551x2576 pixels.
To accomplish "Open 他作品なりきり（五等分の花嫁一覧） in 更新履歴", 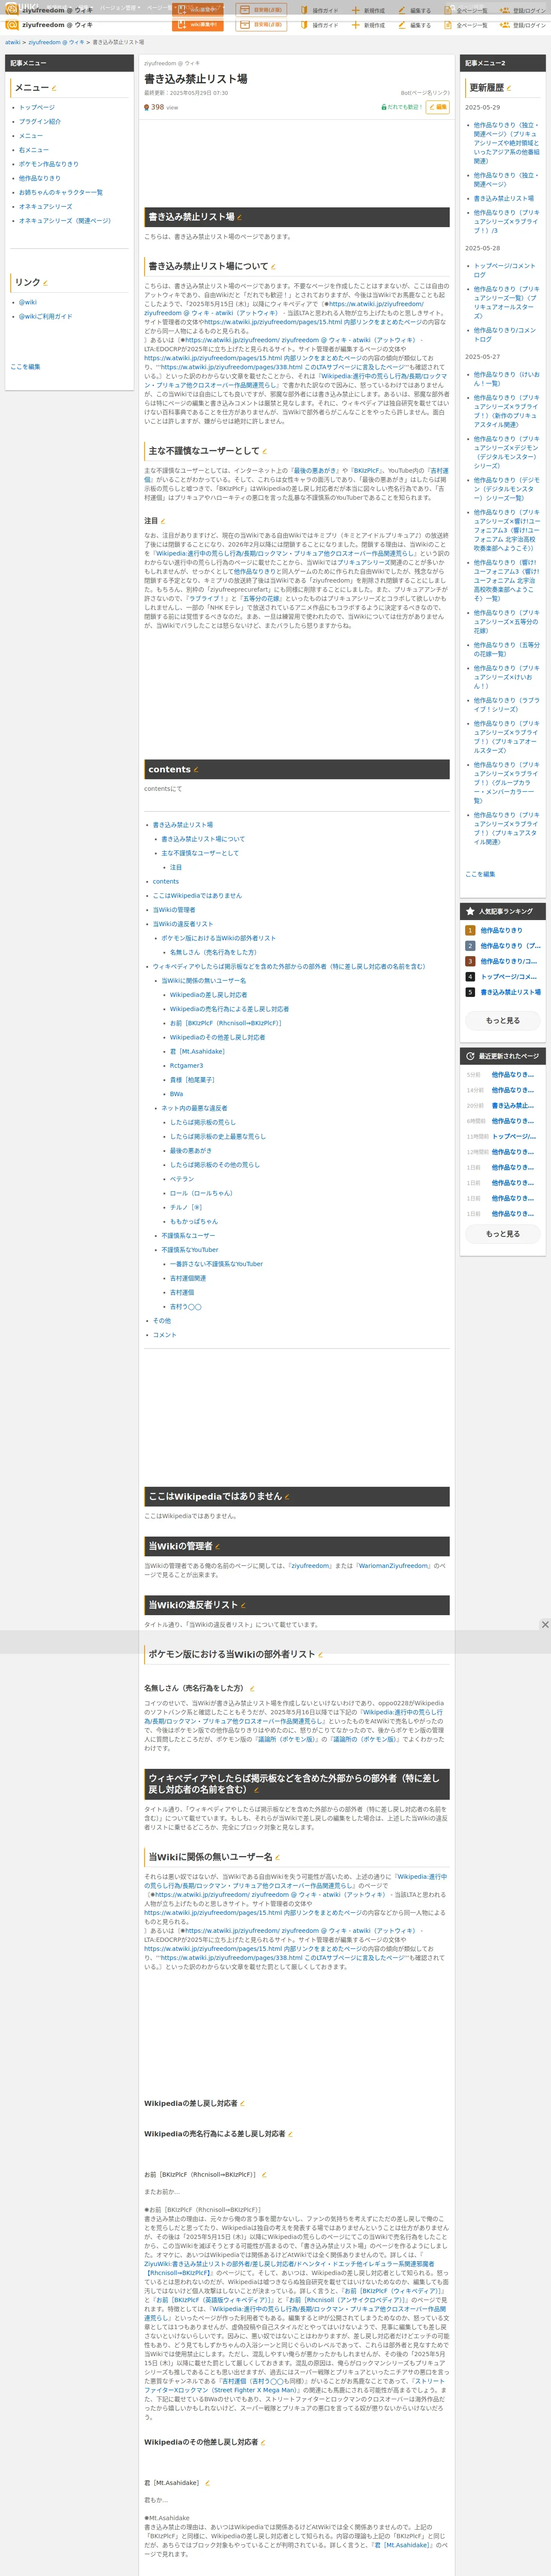I will coord(506,650).
